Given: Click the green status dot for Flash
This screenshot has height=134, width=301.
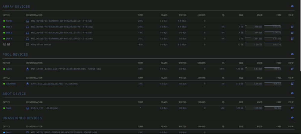Looking at the screenshot, I should tap(4, 108).
